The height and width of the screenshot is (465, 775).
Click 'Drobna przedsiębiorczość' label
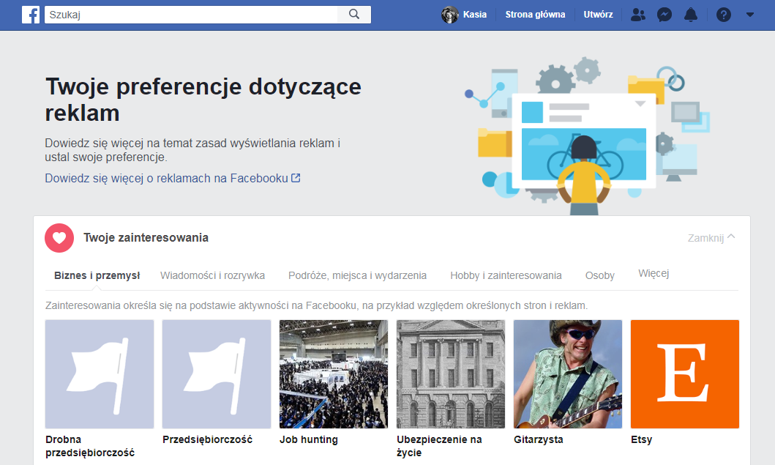point(90,446)
